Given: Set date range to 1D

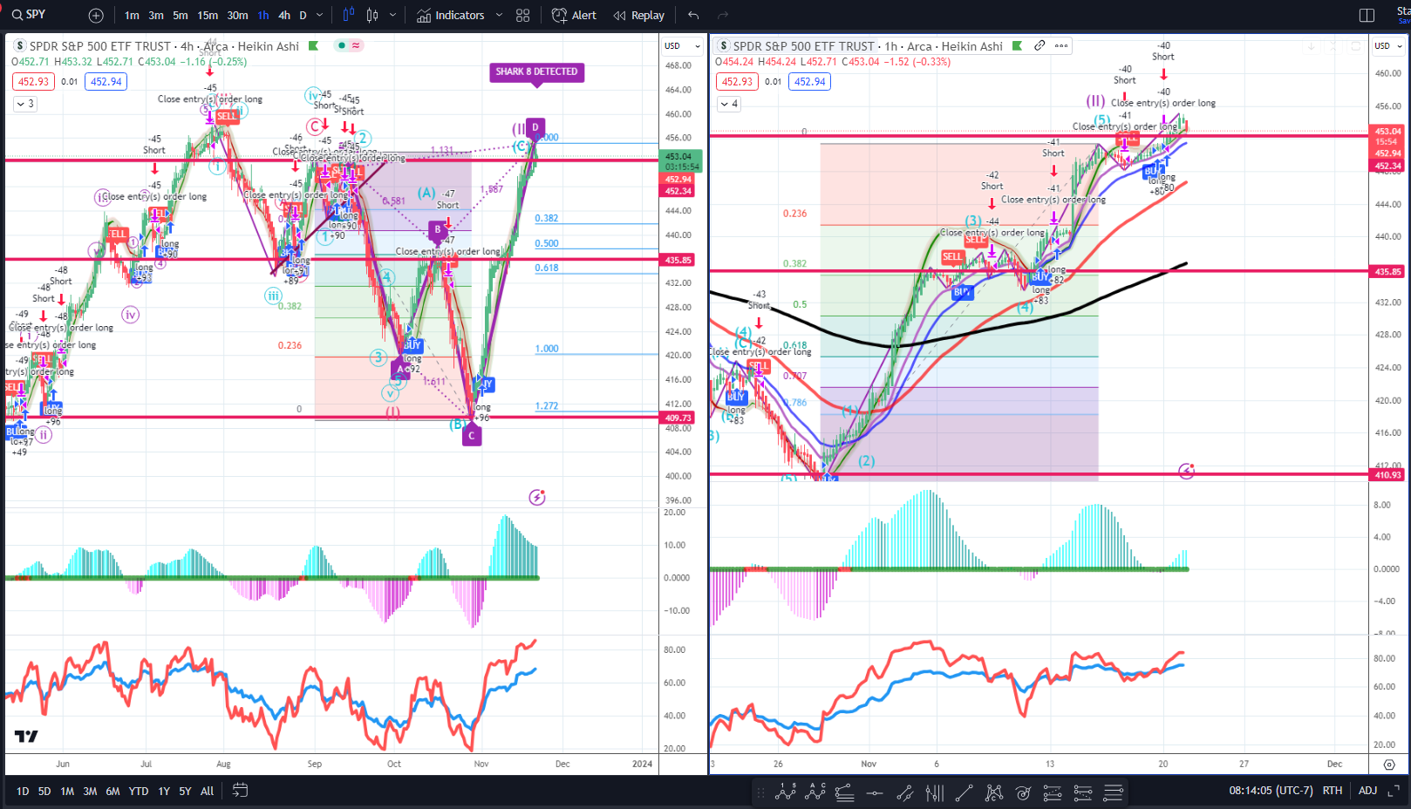Looking at the screenshot, I should pyautogui.click(x=23, y=792).
